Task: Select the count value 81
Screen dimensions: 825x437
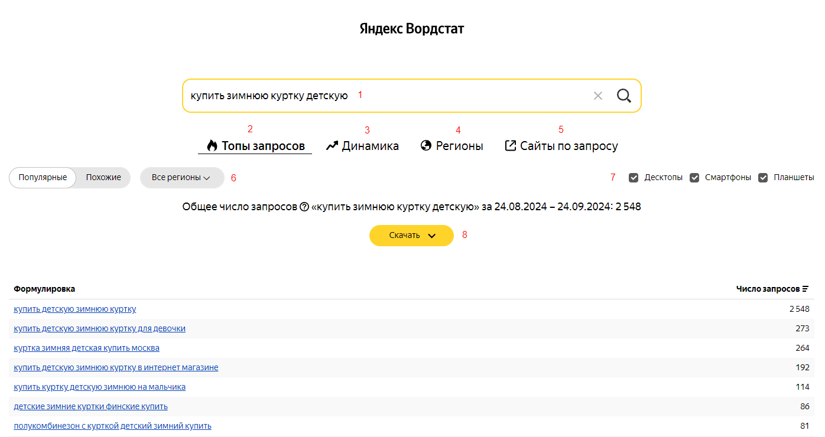Action: point(805,426)
